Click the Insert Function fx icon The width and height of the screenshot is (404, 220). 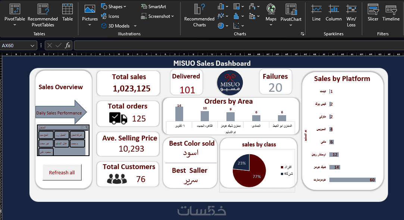coord(68,45)
